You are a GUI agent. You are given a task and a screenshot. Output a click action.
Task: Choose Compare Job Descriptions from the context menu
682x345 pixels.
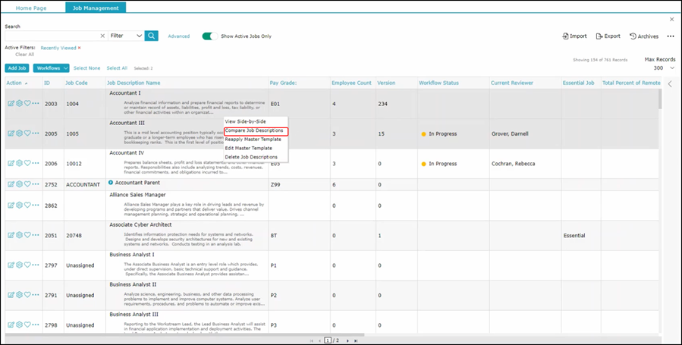[254, 130]
